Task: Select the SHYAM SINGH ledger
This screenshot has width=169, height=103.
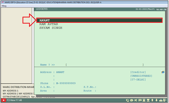Action: (51, 28)
